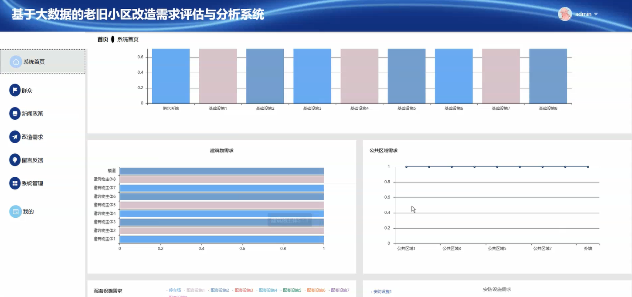Image resolution: width=632 pixels, height=297 pixels.
Task: Toggle the 安防设施1 legend entry
Action: click(383, 291)
